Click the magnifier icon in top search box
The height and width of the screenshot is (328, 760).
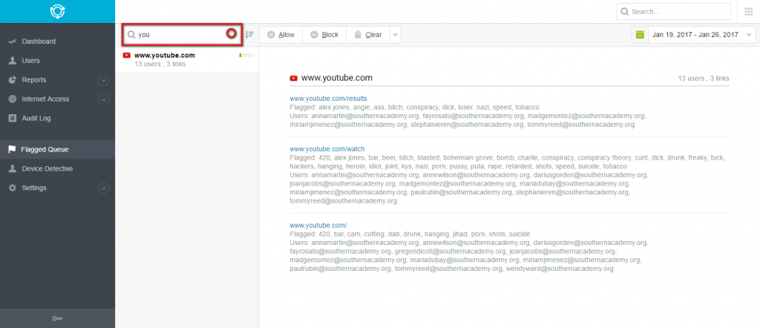point(625,11)
